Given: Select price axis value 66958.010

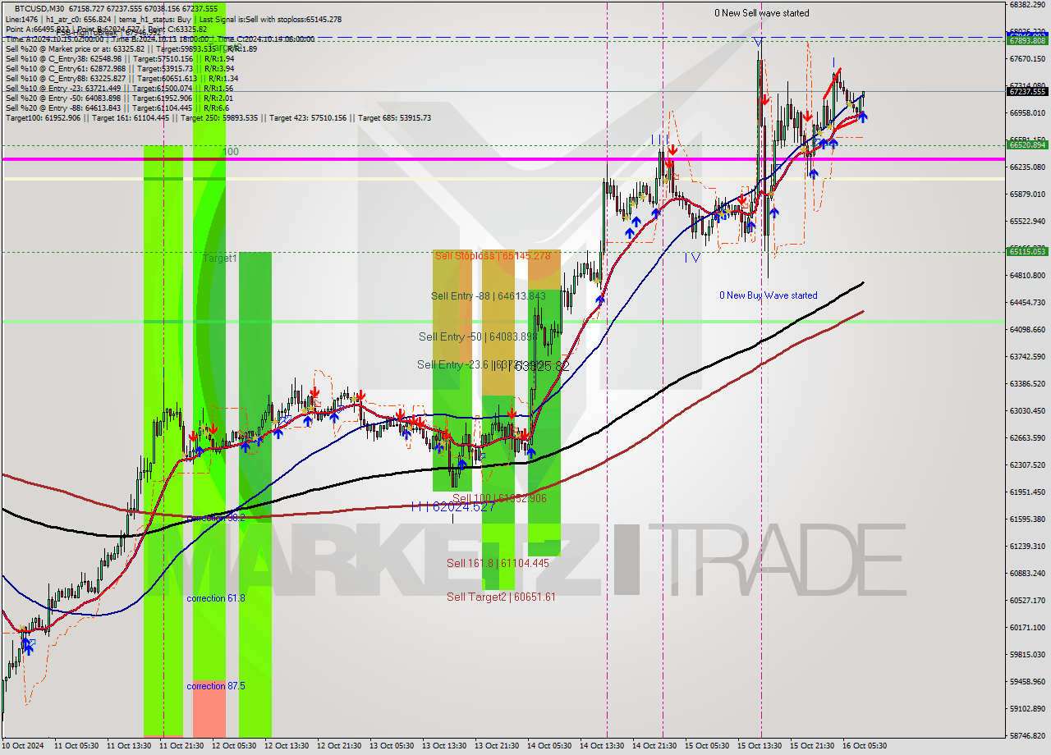Looking at the screenshot, I should click(x=1027, y=113).
